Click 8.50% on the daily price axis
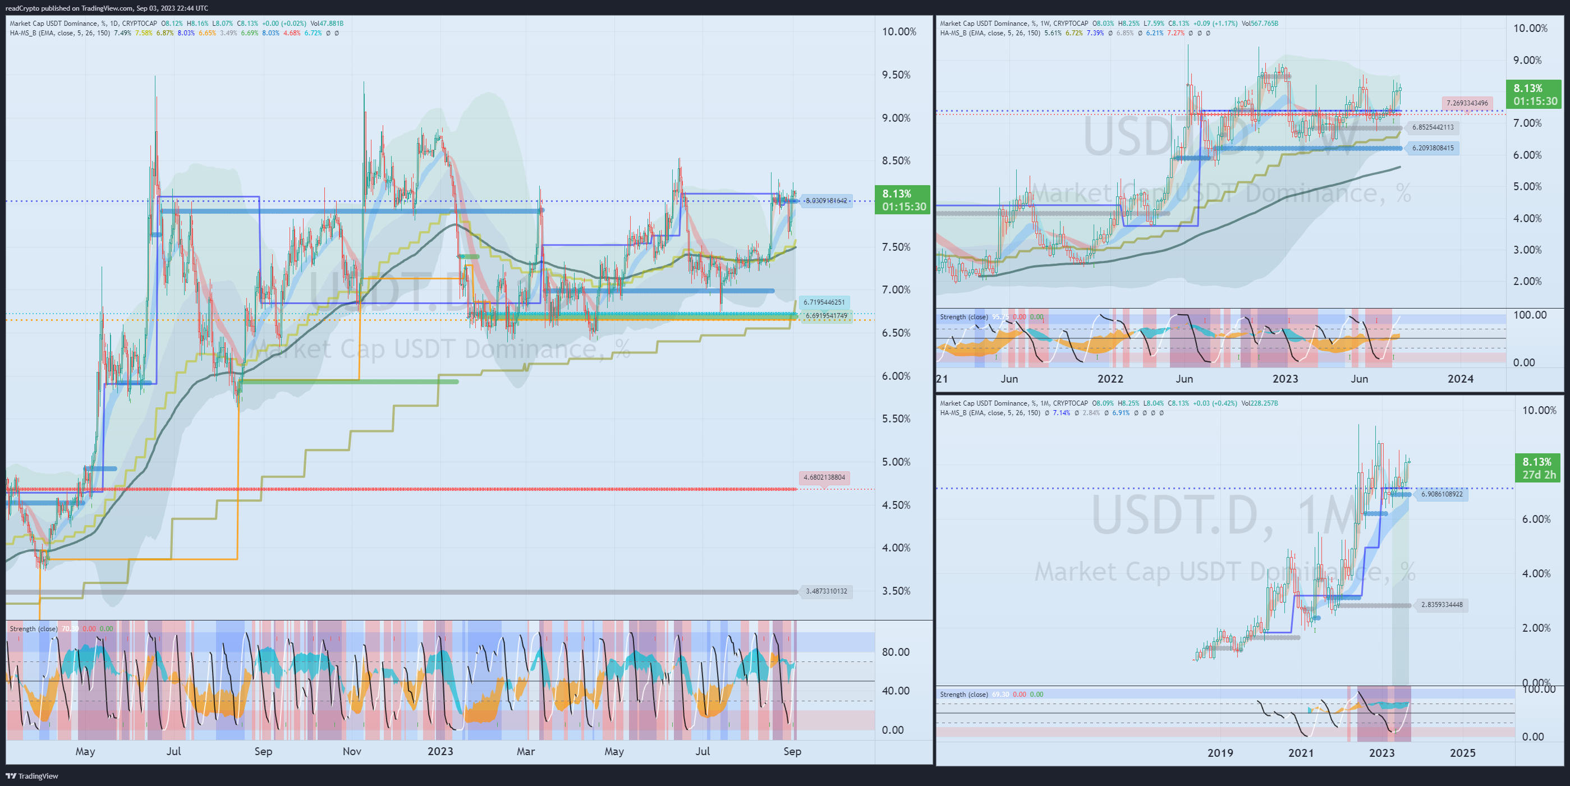Viewport: 1570px width, 786px height. [x=896, y=161]
